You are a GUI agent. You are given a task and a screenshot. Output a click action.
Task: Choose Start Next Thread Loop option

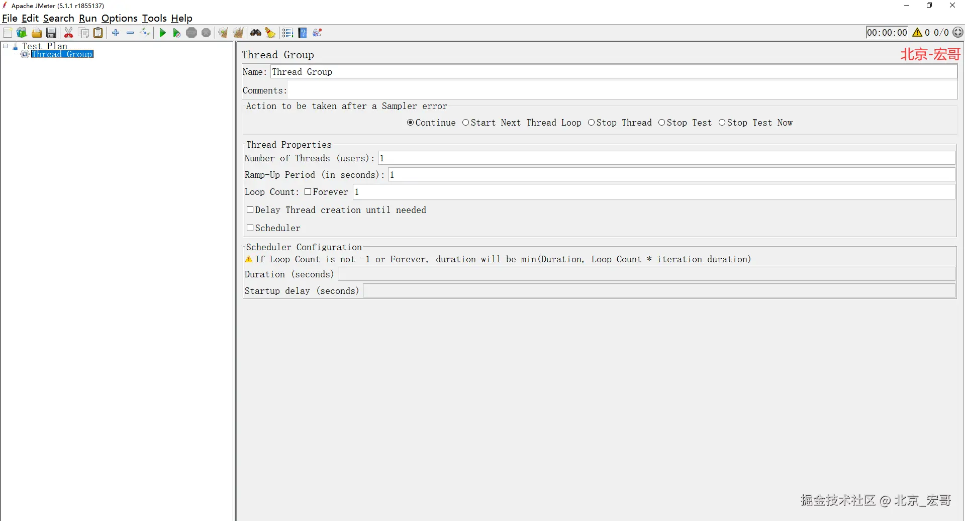pos(465,123)
